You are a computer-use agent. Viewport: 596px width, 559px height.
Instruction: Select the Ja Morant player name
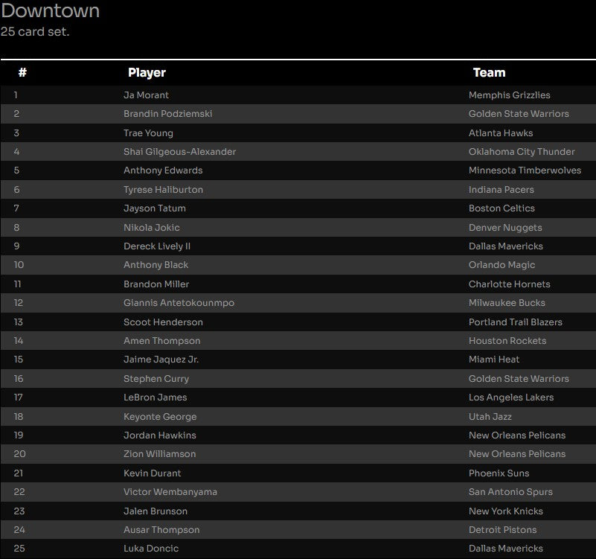146,95
